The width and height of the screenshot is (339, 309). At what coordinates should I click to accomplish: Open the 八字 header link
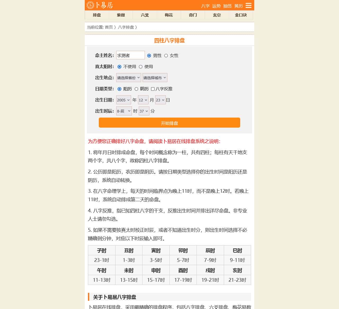(205, 6)
